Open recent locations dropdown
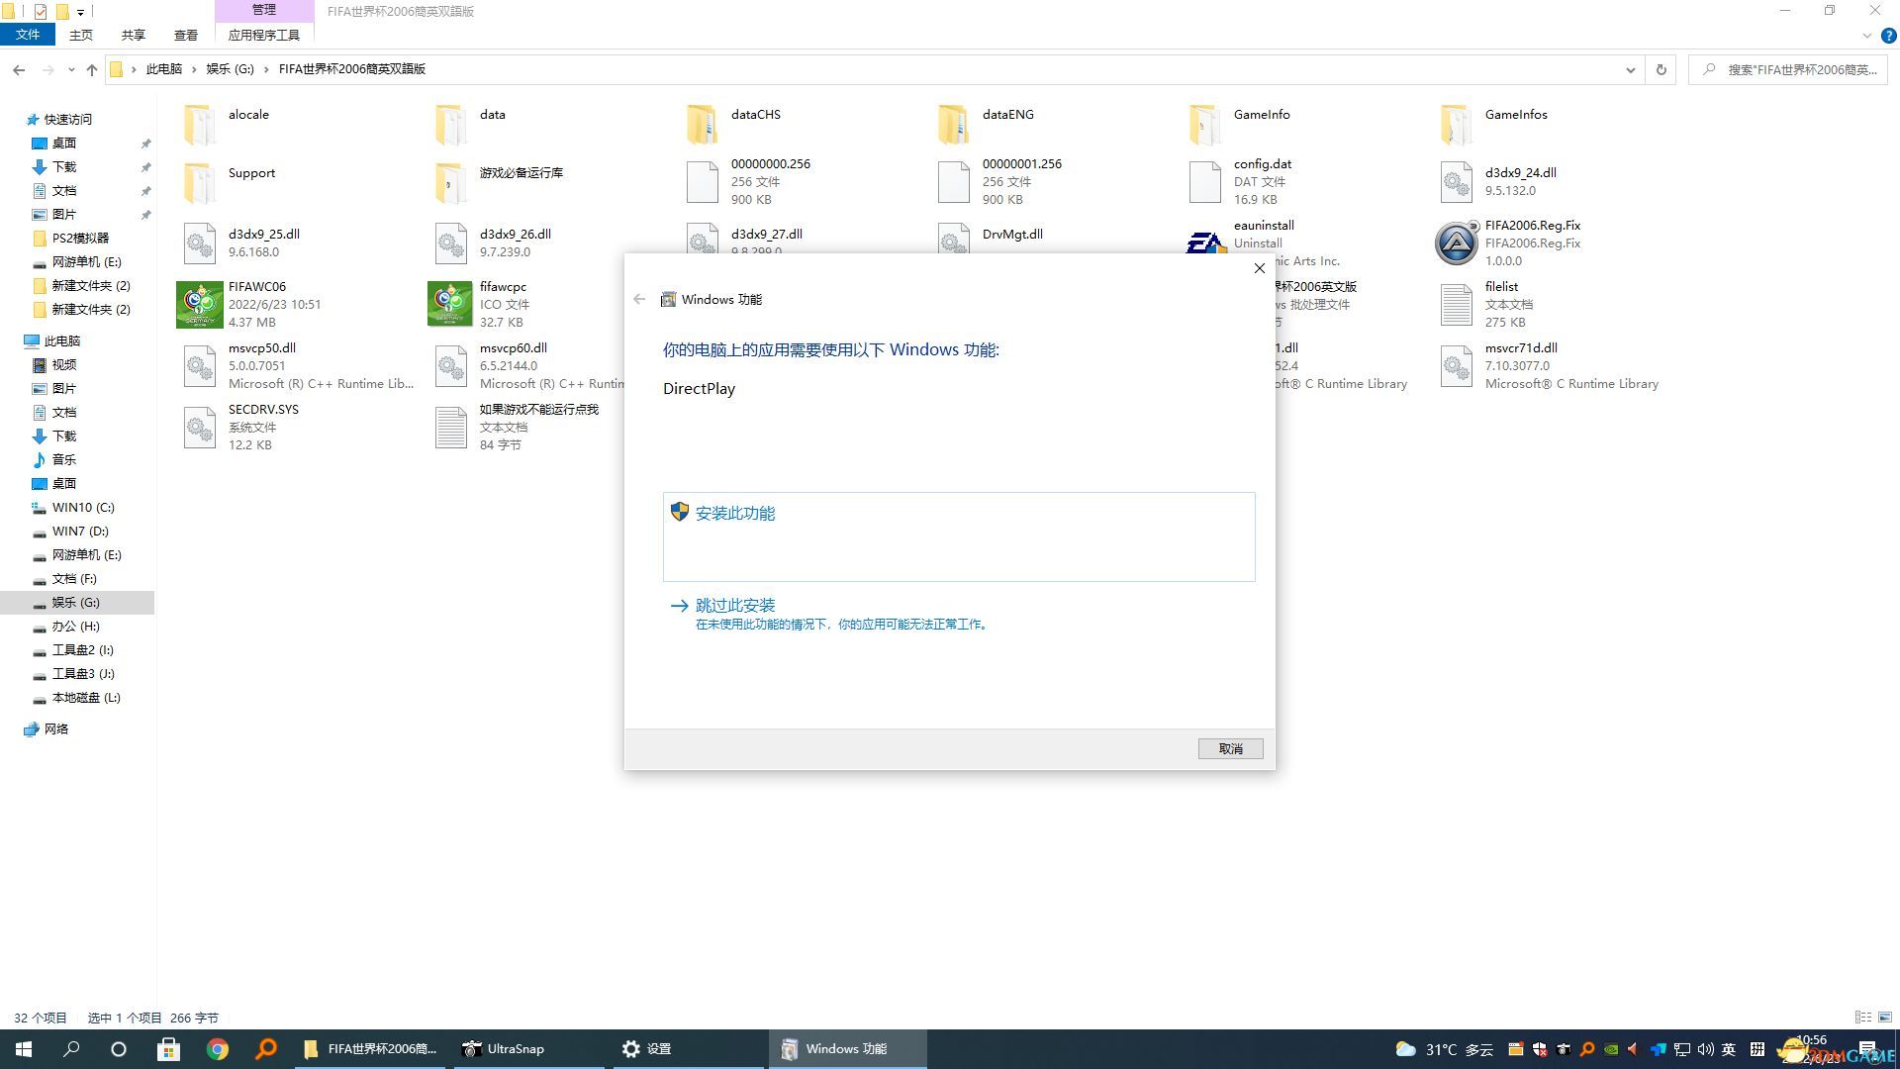This screenshot has width=1900, height=1069. (x=71, y=69)
